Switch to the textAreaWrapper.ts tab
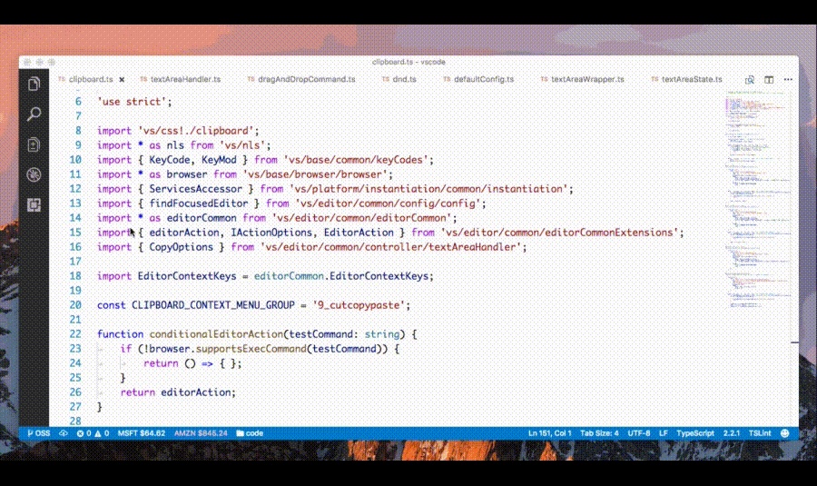The height and width of the screenshot is (486, 817). pyautogui.click(x=582, y=79)
